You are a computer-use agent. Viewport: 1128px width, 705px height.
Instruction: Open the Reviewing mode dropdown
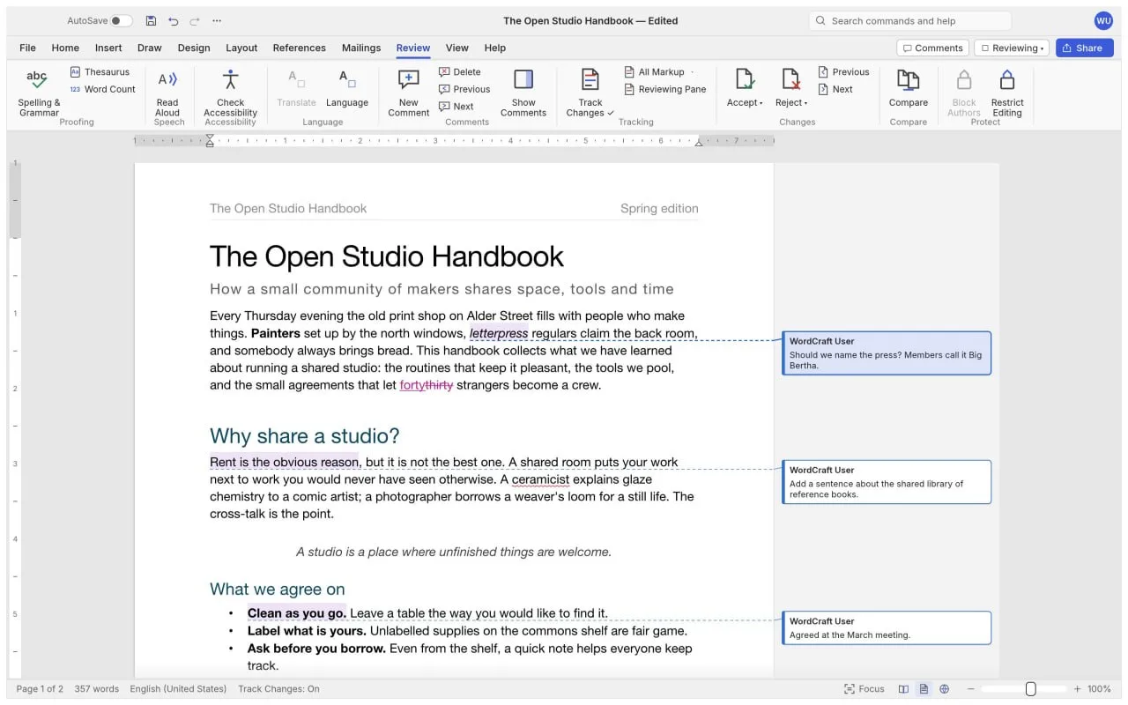[x=1012, y=48]
